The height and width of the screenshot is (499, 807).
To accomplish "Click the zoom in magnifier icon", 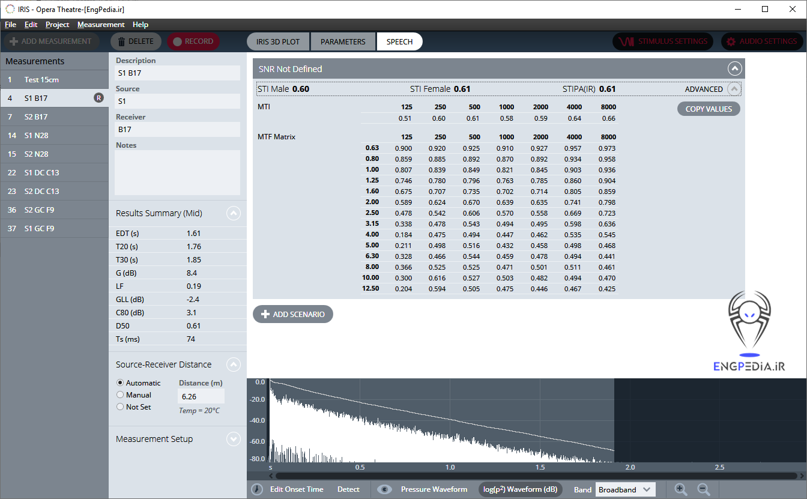I will click(681, 489).
